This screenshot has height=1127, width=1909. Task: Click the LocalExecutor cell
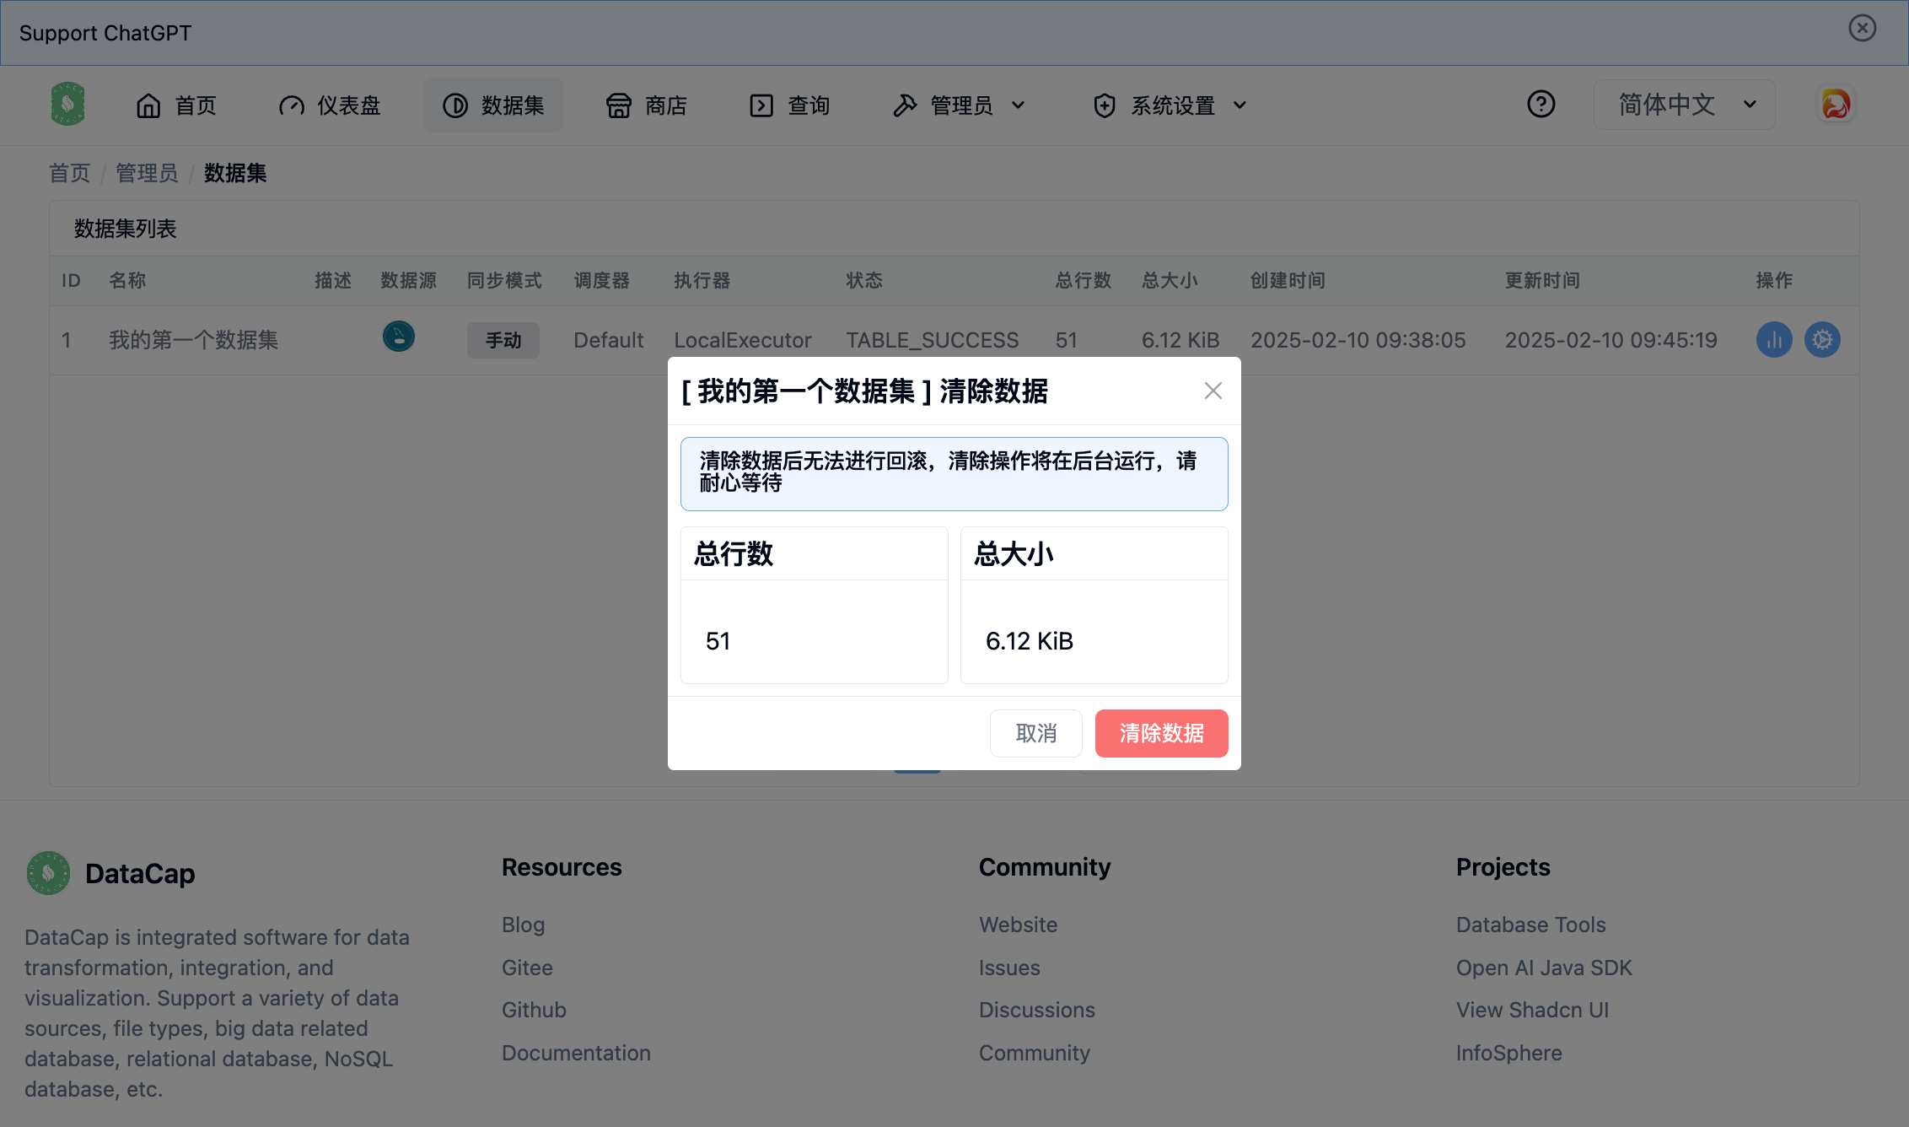[x=742, y=340]
